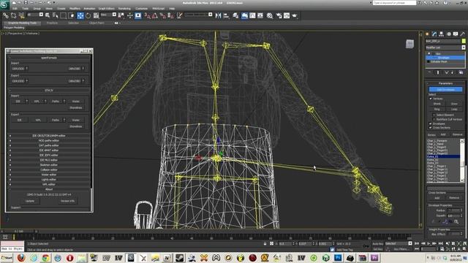Open Chrome from the Windows taskbar
This screenshot has width=468, height=263.
tap(45, 258)
